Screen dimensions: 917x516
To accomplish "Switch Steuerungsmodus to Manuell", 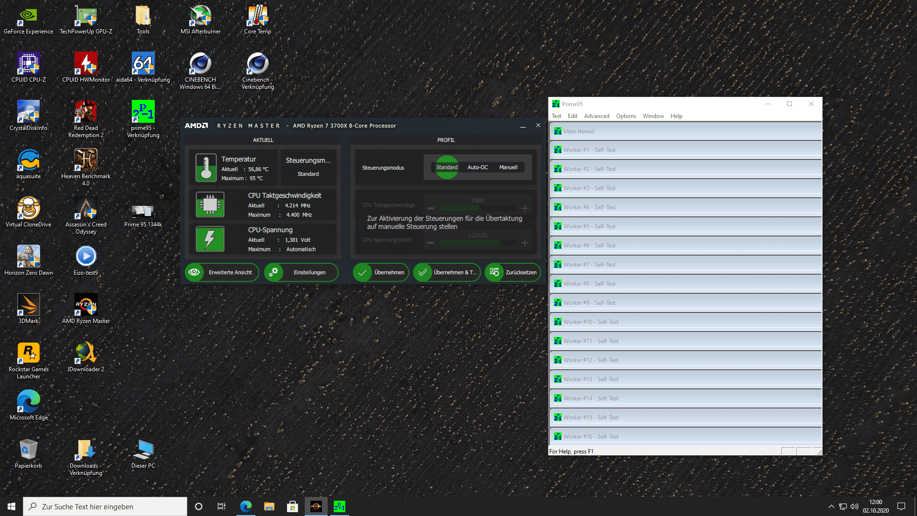I will point(508,167).
